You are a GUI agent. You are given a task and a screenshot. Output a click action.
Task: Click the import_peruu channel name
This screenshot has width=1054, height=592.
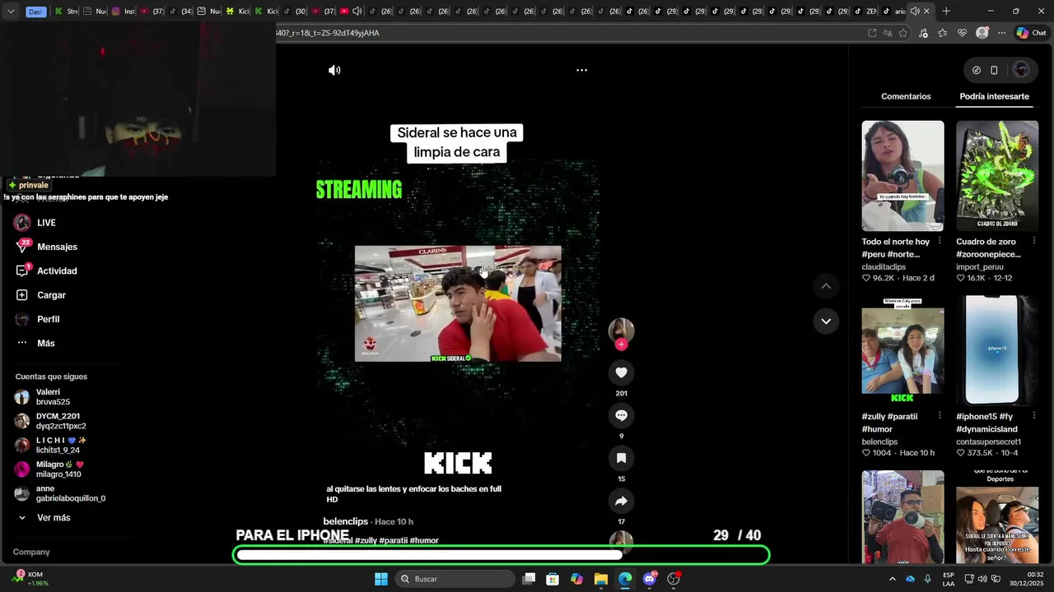[x=980, y=267]
